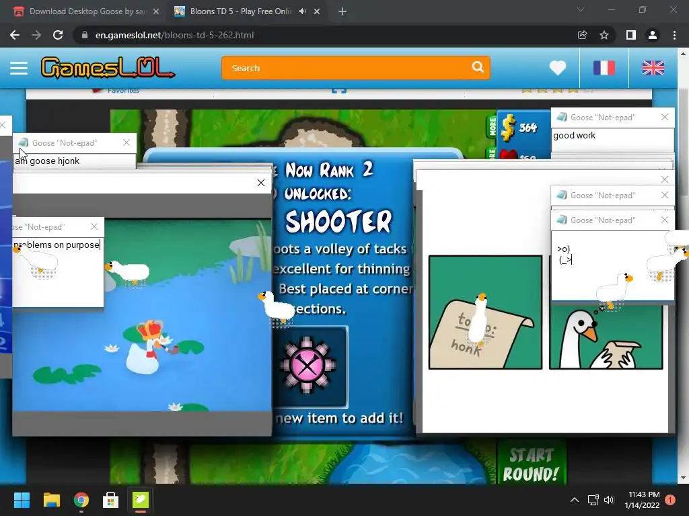Click the Desktop Goose taskbar icon
The width and height of the screenshot is (689, 516).
(x=141, y=500)
